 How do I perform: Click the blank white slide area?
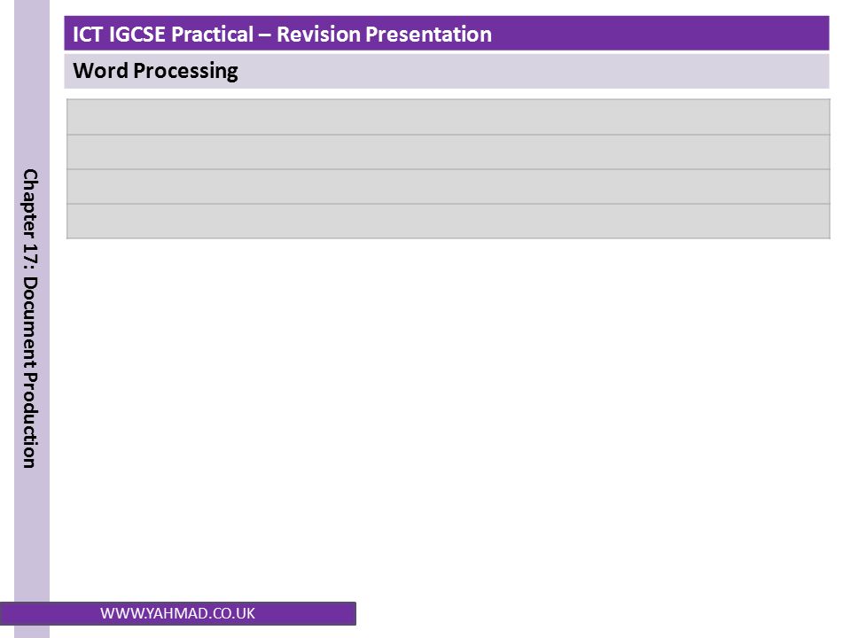point(449,417)
